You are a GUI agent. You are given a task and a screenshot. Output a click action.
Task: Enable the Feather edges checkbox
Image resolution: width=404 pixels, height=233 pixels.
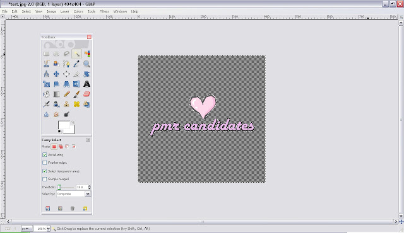pos(45,162)
